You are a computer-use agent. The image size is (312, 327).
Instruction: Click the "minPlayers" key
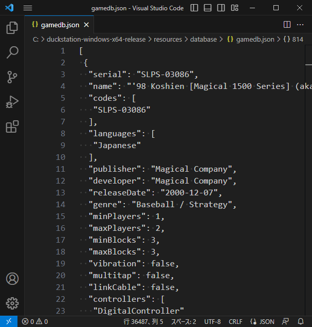point(117,216)
